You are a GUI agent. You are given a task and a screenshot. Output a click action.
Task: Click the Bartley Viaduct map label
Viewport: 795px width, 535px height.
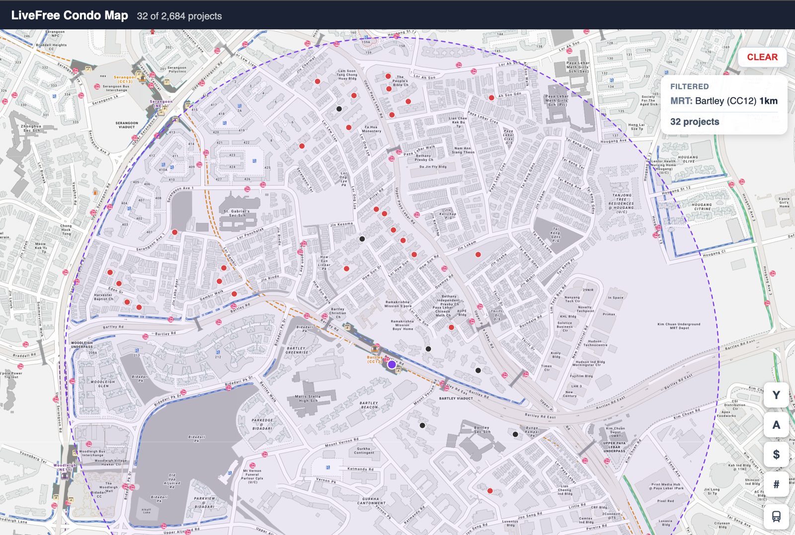coord(456,398)
